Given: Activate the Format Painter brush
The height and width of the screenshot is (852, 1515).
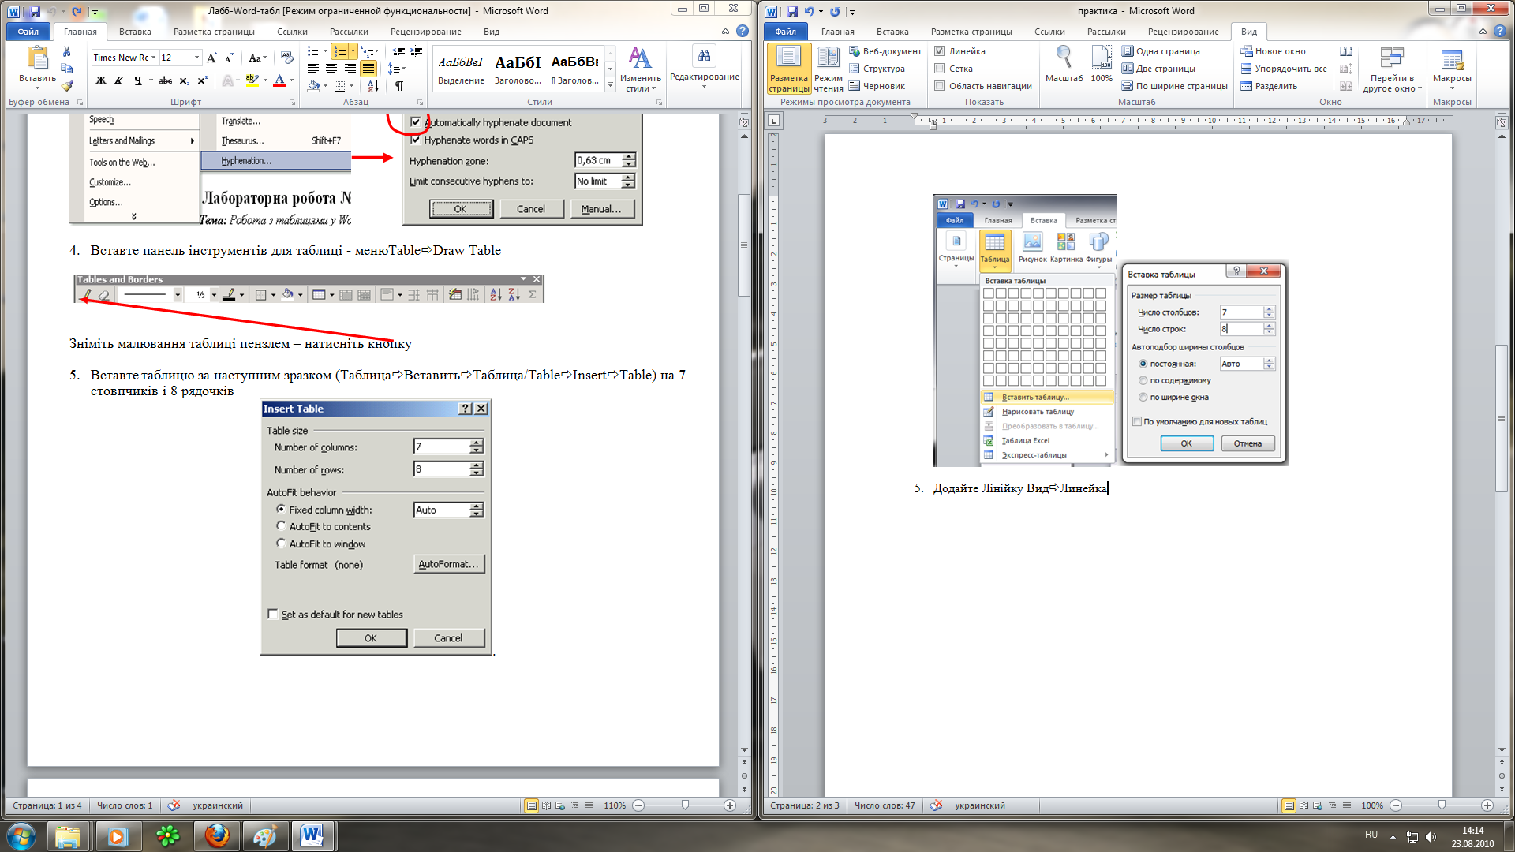Looking at the screenshot, I should tap(67, 85).
